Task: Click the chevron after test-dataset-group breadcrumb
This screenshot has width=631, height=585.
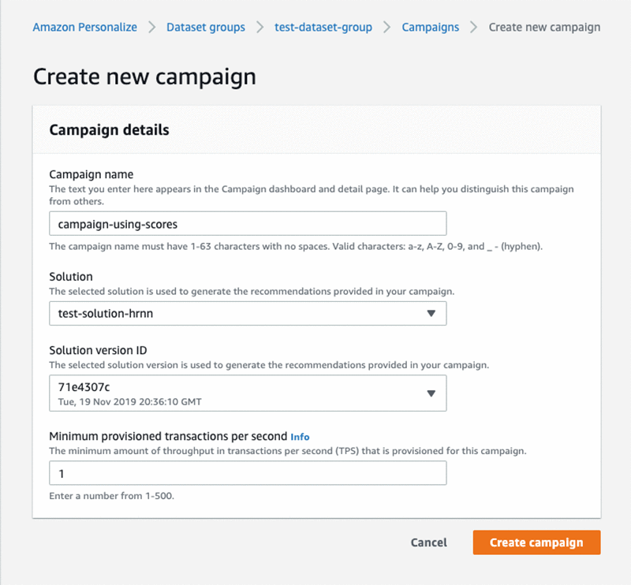Action: click(x=386, y=28)
